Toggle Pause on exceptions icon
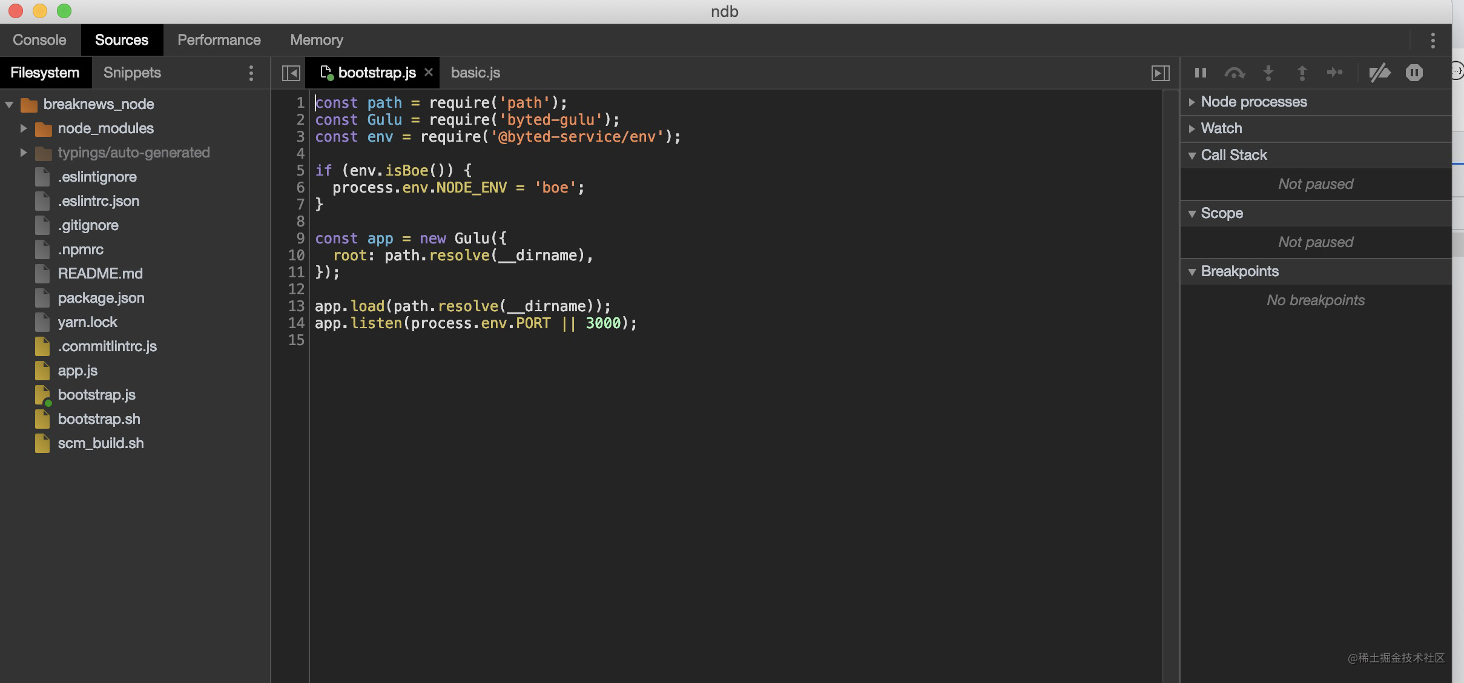Image resolution: width=1464 pixels, height=683 pixels. pyautogui.click(x=1414, y=73)
